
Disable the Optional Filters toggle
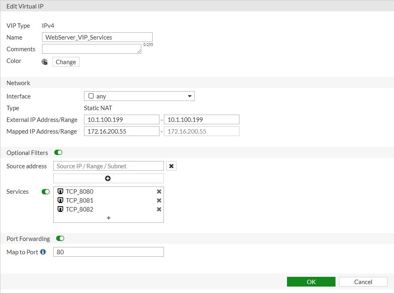click(x=58, y=153)
